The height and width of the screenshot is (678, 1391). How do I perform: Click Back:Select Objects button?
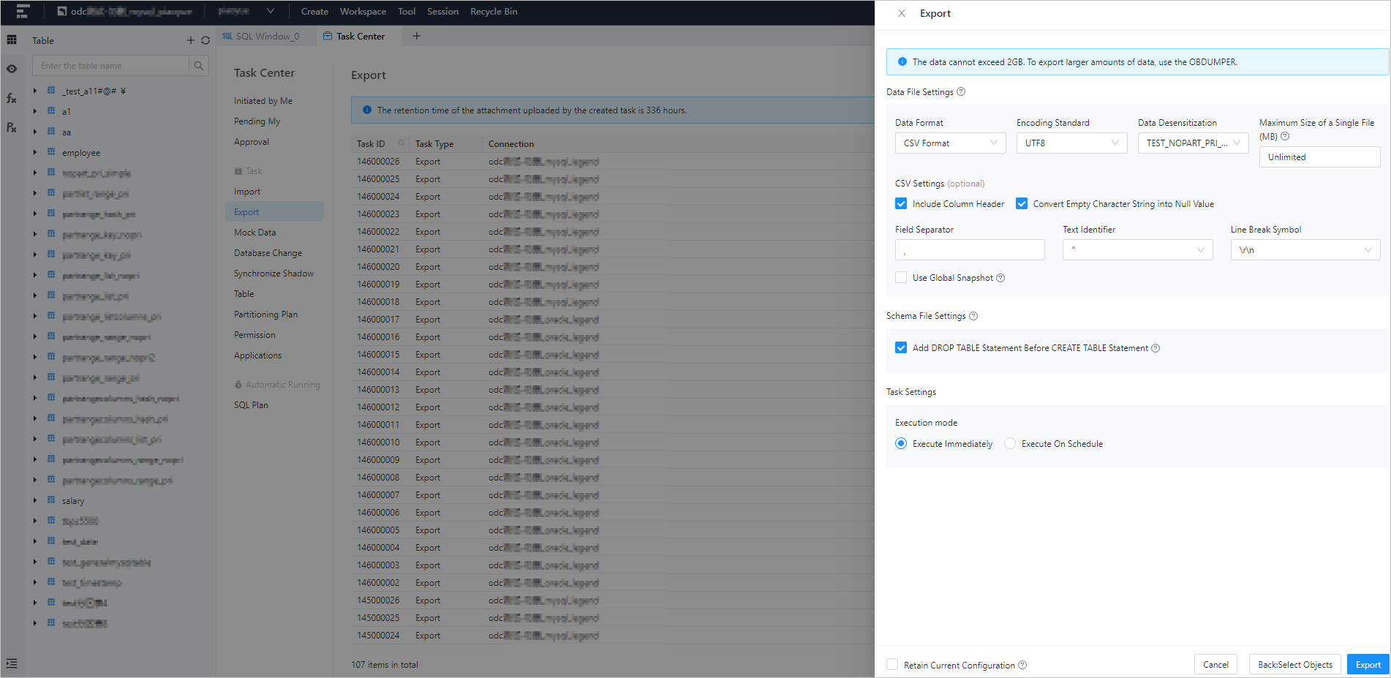(1294, 665)
